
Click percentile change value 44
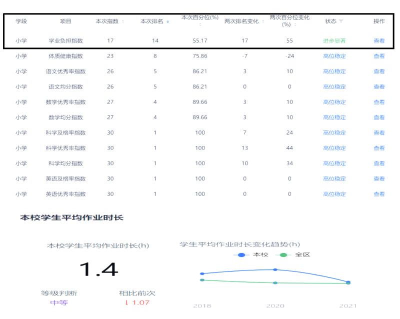click(289, 148)
